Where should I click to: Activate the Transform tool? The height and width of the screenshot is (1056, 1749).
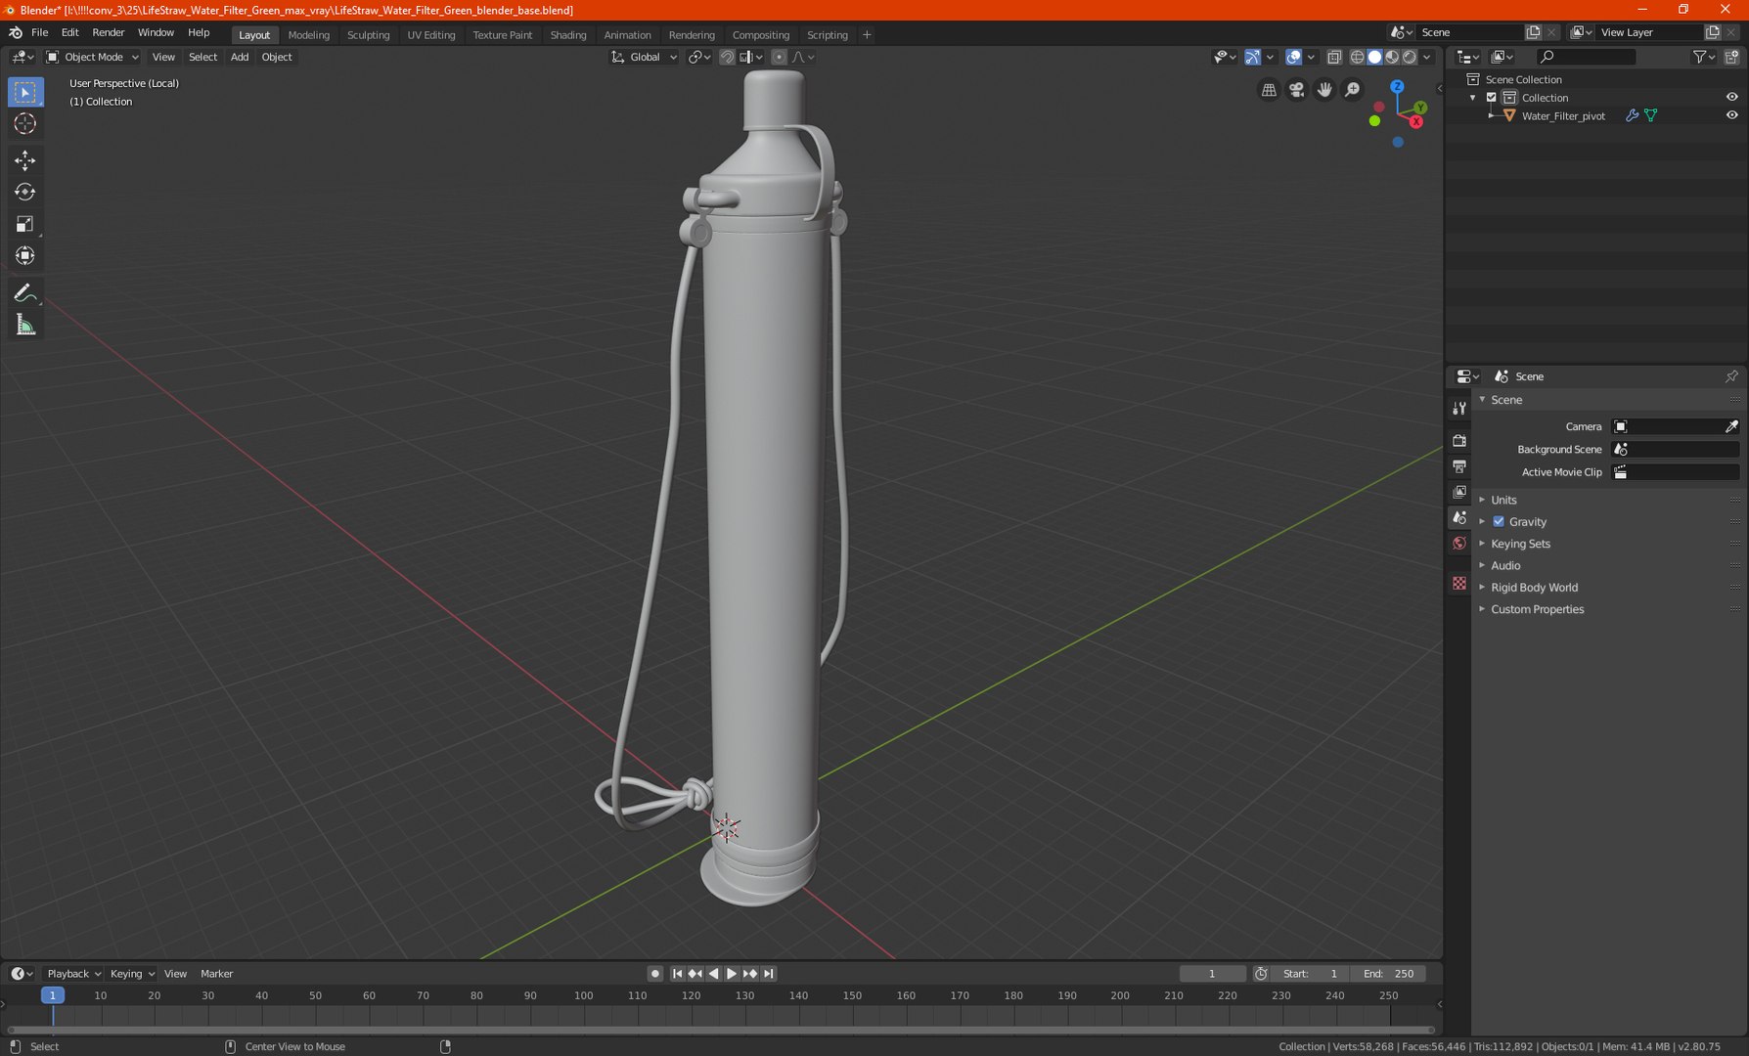click(25, 256)
